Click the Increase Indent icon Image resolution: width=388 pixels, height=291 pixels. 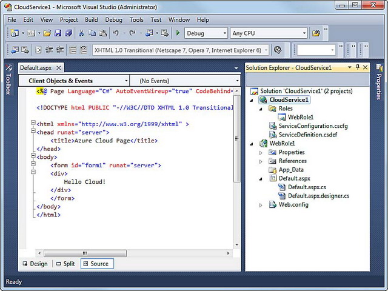coord(60,50)
